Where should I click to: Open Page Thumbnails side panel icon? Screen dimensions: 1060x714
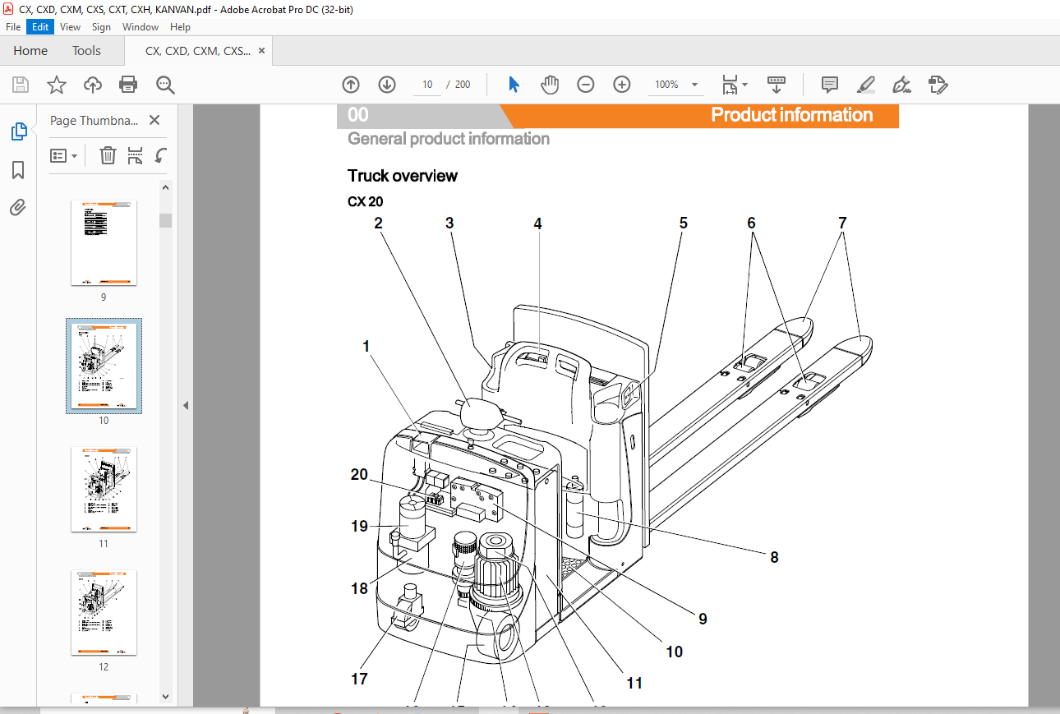(x=18, y=131)
